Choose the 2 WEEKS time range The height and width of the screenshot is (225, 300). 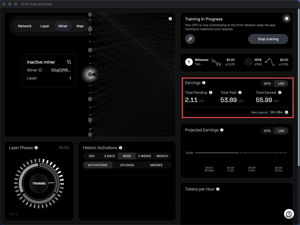144,156
